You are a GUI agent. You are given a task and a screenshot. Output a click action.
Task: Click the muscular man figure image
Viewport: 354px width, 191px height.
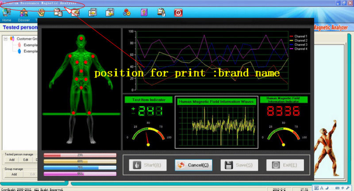pyautogui.click(x=326, y=148)
